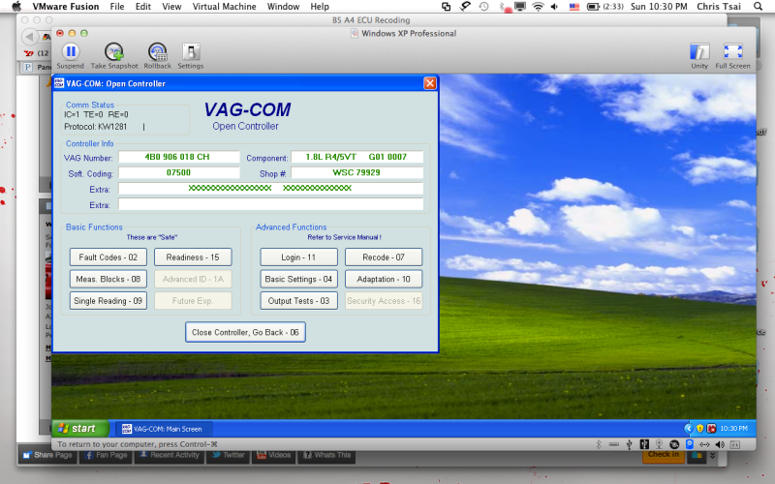
Task: Click the sound speaker icon in VM status bar
Action: point(720,444)
